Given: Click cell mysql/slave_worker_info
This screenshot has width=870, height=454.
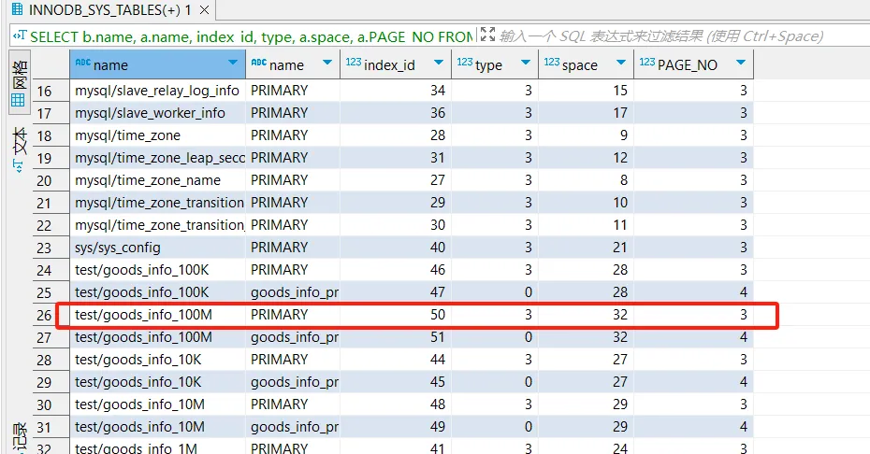Looking at the screenshot, I should tap(157, 113).
